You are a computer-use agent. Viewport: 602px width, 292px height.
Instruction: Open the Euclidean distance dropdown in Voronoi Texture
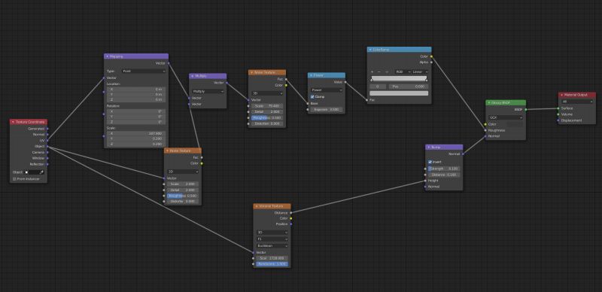point(272,245)
